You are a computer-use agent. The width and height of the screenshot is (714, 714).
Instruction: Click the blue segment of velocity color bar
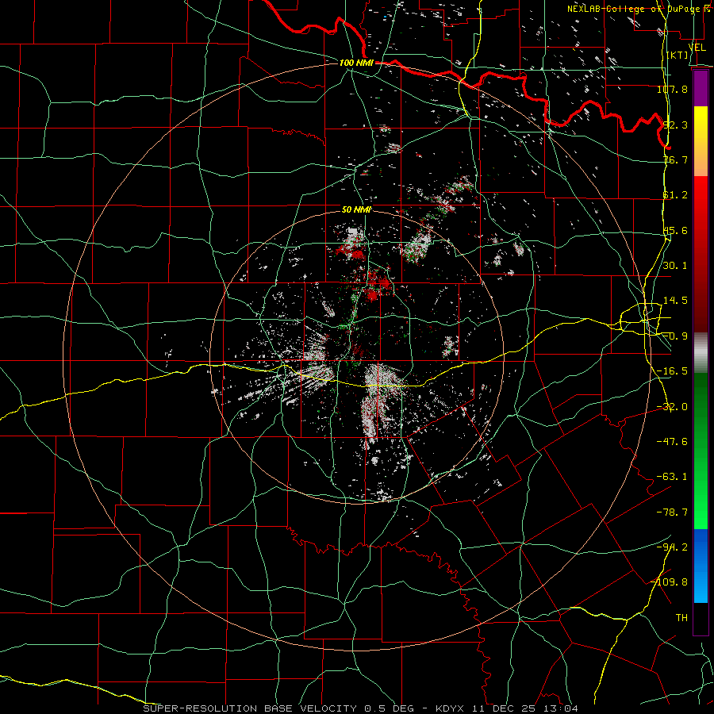701,566
